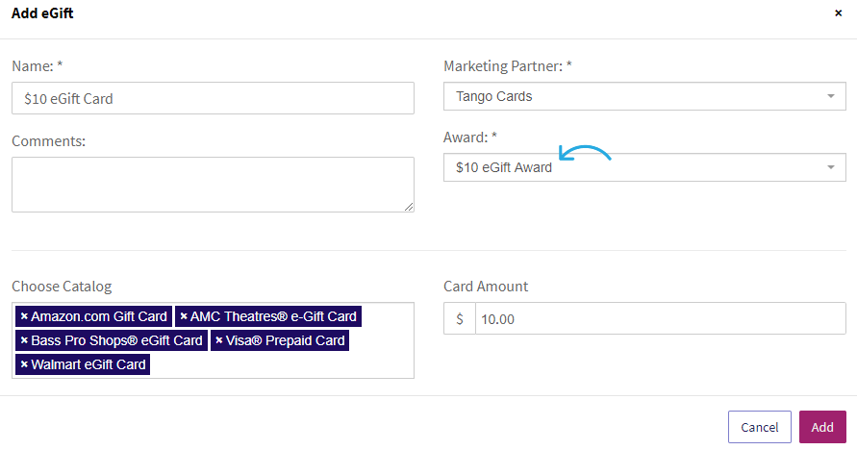857x450 pixels.
Task: Select the $10 eGift Award combo box
Action: (x=644, y=167)
